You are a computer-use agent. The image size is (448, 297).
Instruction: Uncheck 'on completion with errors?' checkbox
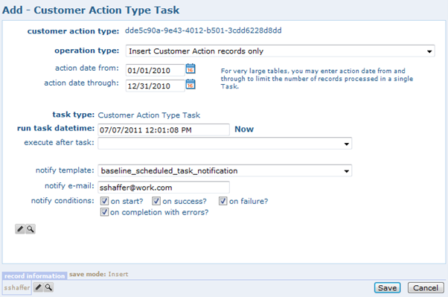tap(104, 212)
